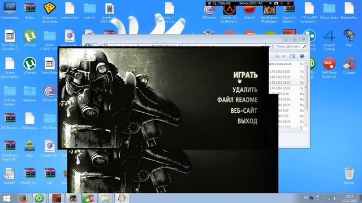Open the view options dropdown arrow in Explorer
The image size is (362, 203).
pyautogui.click(x=283, y=56)
